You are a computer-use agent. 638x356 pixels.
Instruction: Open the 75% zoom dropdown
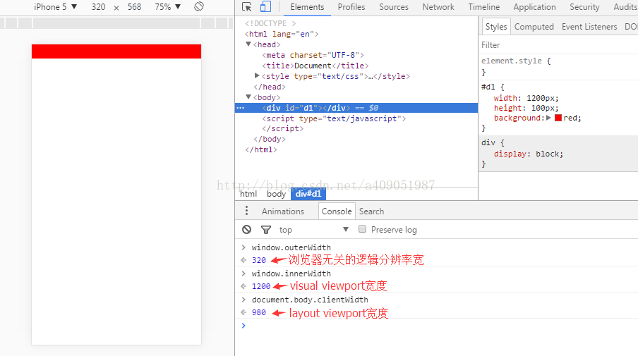[x=168, y=7]
